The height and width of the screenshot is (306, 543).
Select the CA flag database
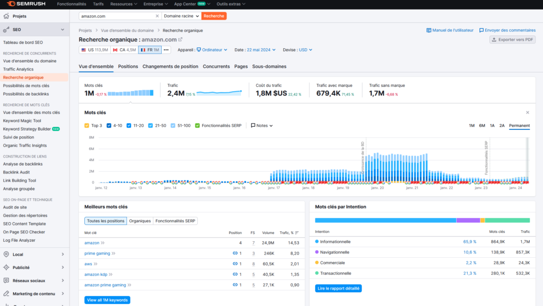pyautogui.click(x=124, y=50)
